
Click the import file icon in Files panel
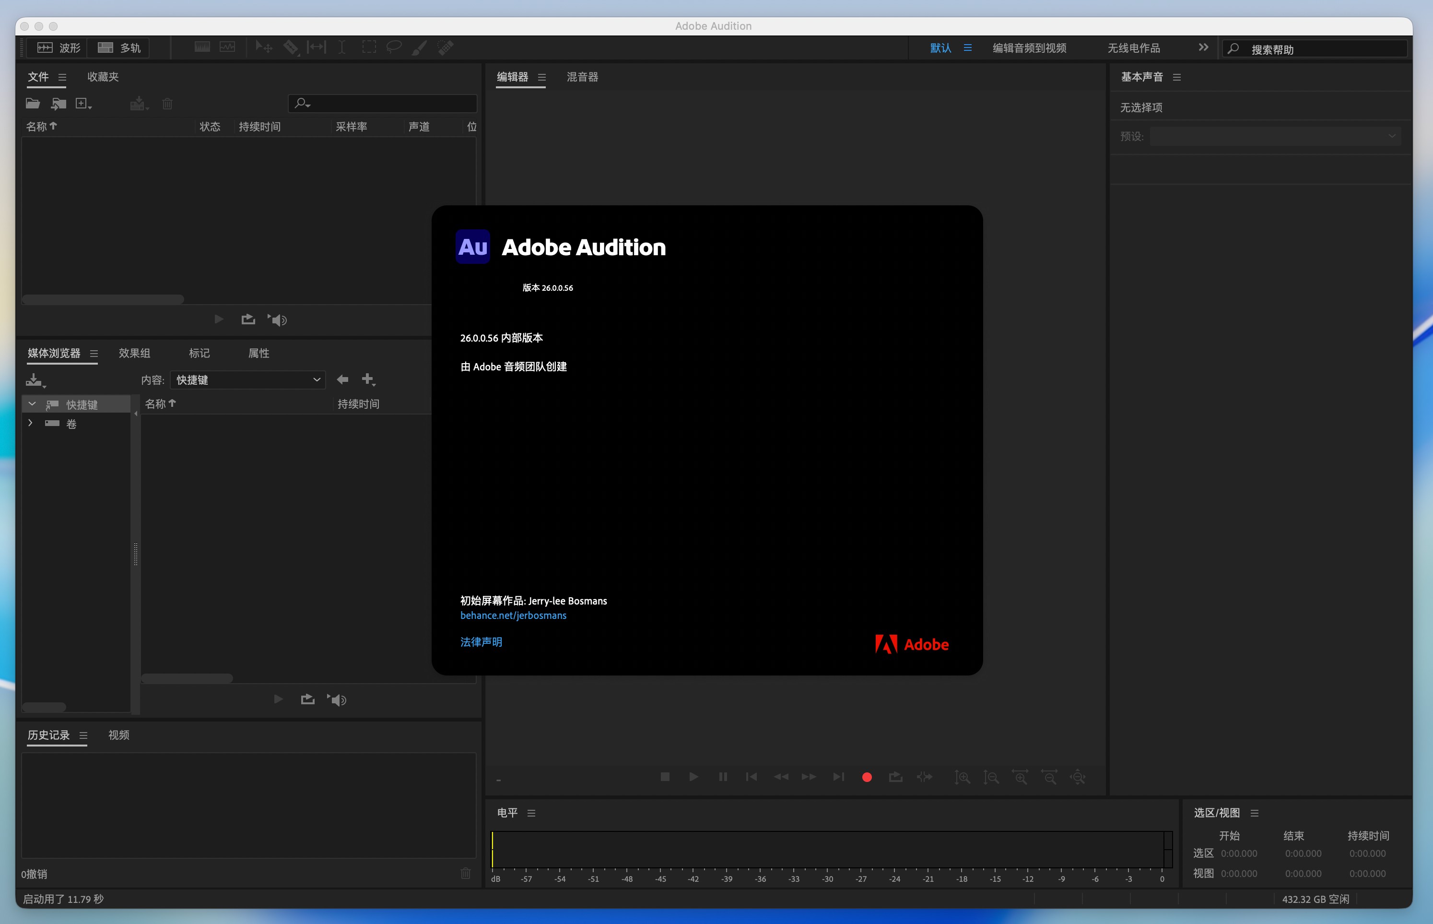(x=58, y=104)
